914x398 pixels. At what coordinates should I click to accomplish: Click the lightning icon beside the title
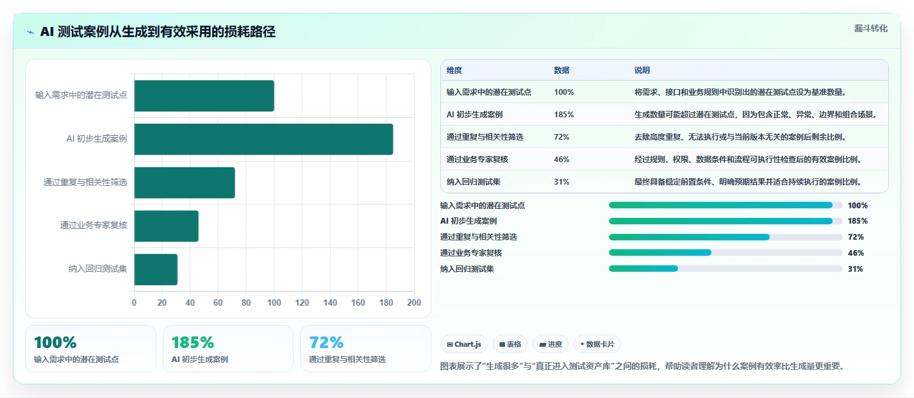pyautogui.click(x=30, y=32)
